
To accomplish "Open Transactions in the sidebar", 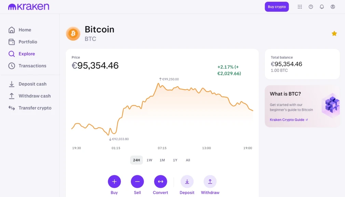I will pyautogui.click(x=32, y=66).
